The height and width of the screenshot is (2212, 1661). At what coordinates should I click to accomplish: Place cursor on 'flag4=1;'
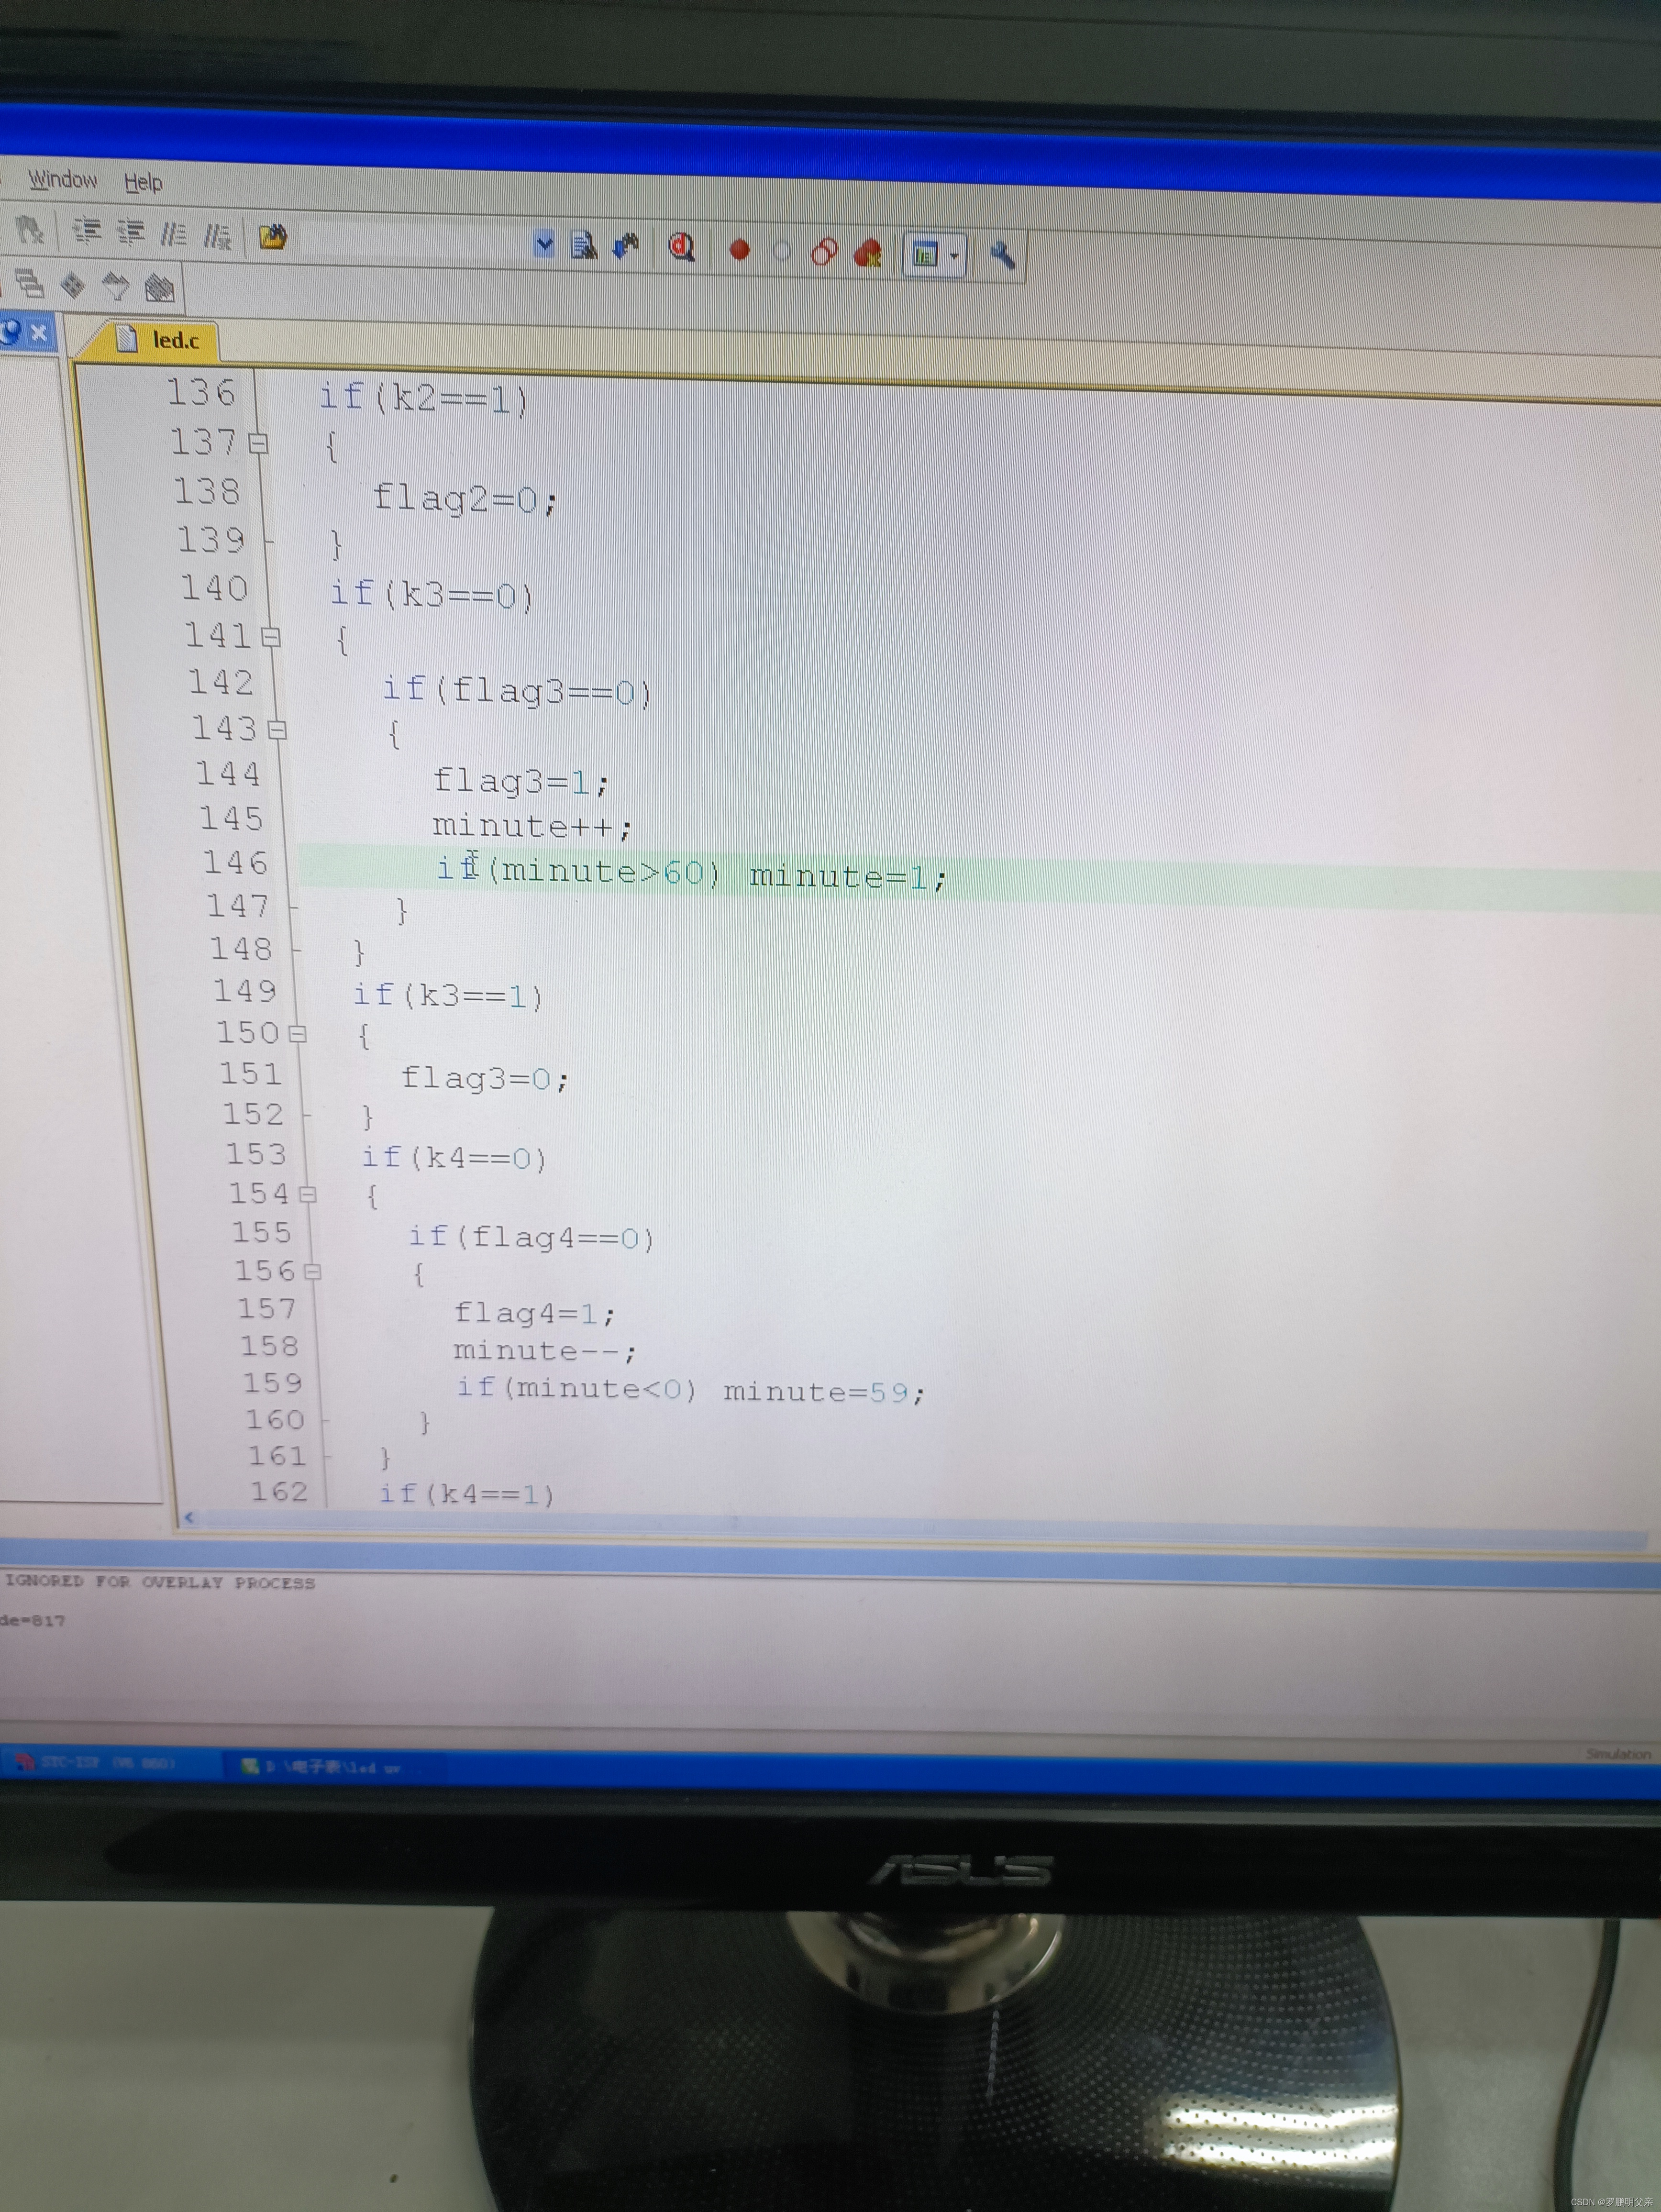[x=536, y=1313]
